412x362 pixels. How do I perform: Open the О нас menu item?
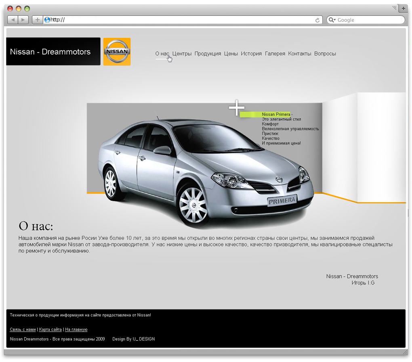coord(162,54)
